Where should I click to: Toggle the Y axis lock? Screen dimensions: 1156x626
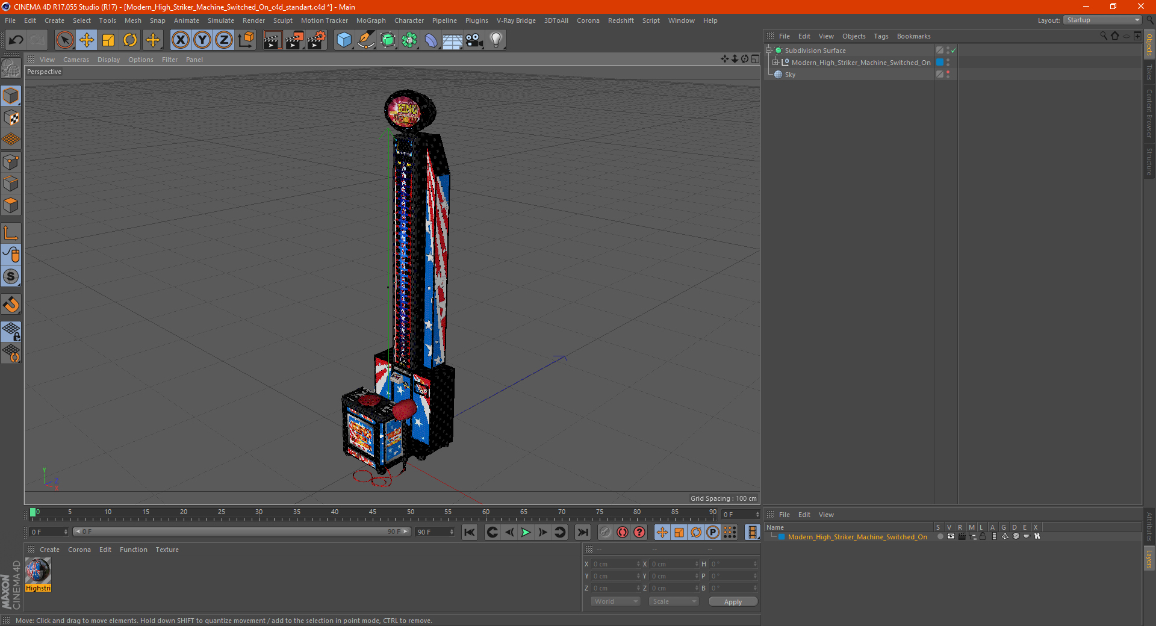tap(202, 40)
